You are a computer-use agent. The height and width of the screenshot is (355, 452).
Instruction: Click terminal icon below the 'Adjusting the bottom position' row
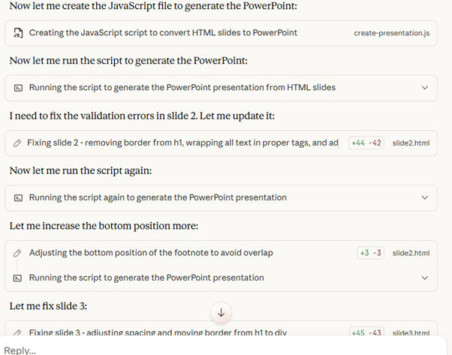[18, 278]
